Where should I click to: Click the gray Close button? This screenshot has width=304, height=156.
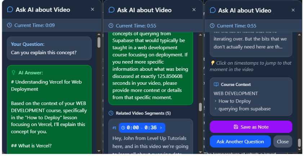(x=283, y=142)
